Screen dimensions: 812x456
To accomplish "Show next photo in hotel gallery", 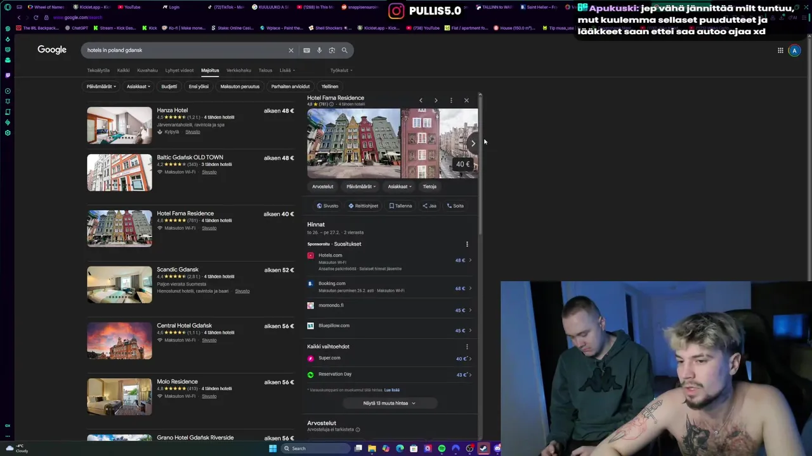I will click(473, 143).
